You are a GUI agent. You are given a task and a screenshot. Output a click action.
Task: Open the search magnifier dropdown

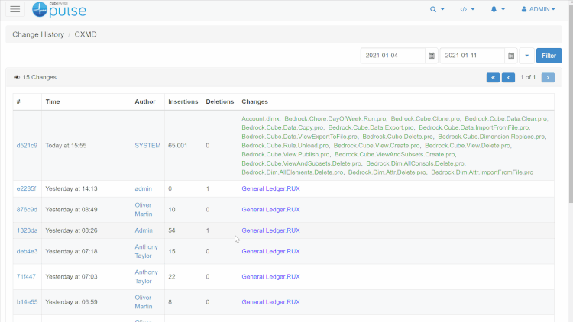click(x=437, y=10)
